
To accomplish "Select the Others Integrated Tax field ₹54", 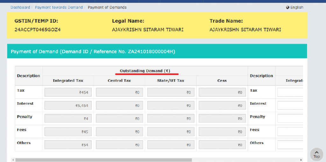I will point(68,144).
